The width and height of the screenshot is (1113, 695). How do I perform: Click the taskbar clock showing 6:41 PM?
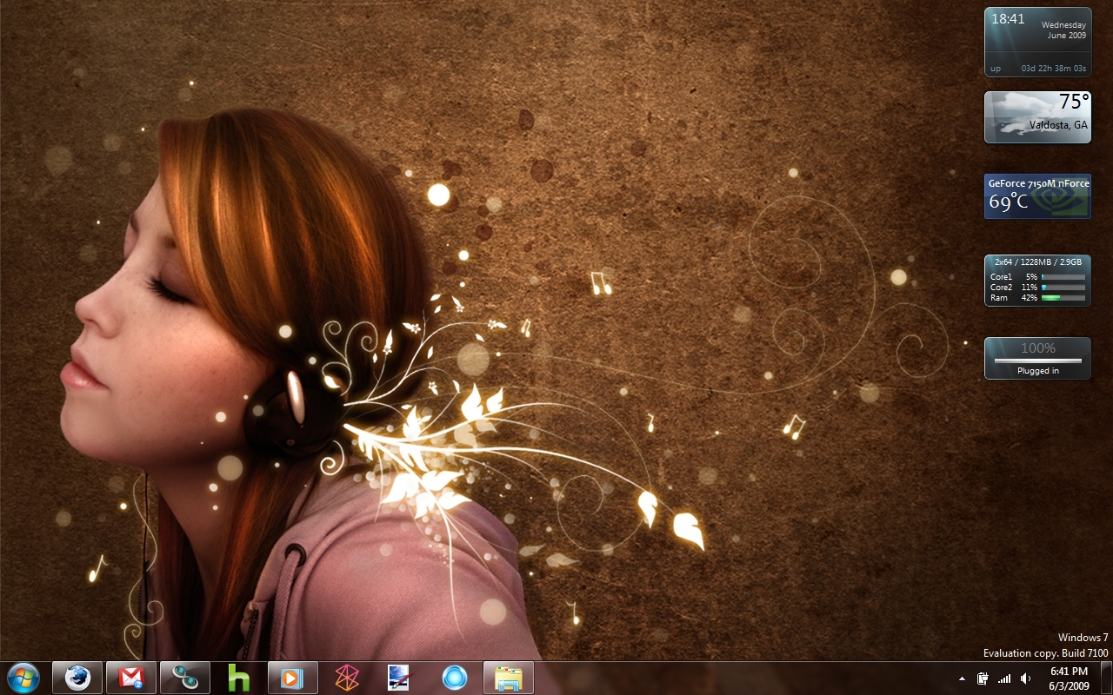(1069, 678)
